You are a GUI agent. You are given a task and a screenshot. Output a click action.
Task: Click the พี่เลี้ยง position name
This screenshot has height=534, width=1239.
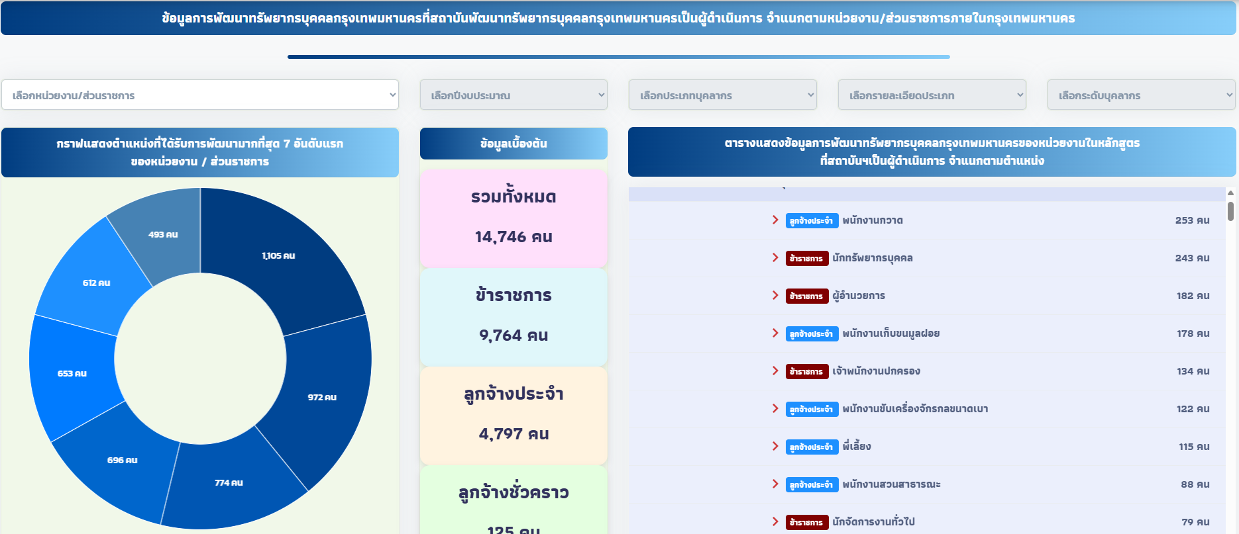pyautogui.click(x=857, y=447)
